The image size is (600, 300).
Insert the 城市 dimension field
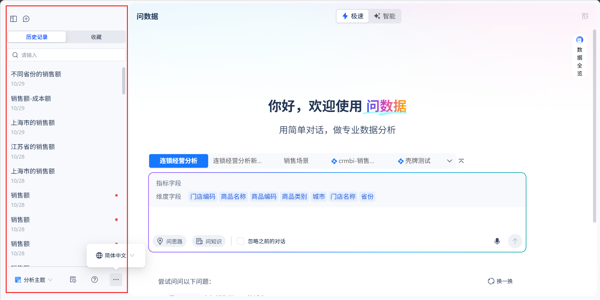coord(319,197)
